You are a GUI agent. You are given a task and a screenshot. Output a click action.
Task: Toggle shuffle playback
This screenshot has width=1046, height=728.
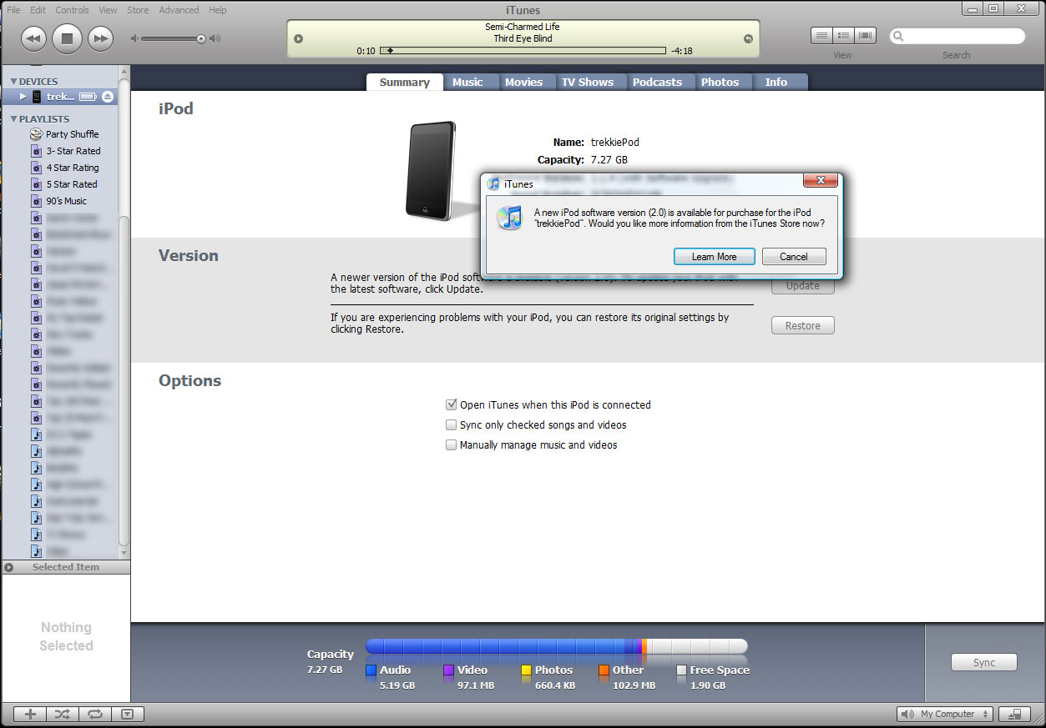(63, 714)
